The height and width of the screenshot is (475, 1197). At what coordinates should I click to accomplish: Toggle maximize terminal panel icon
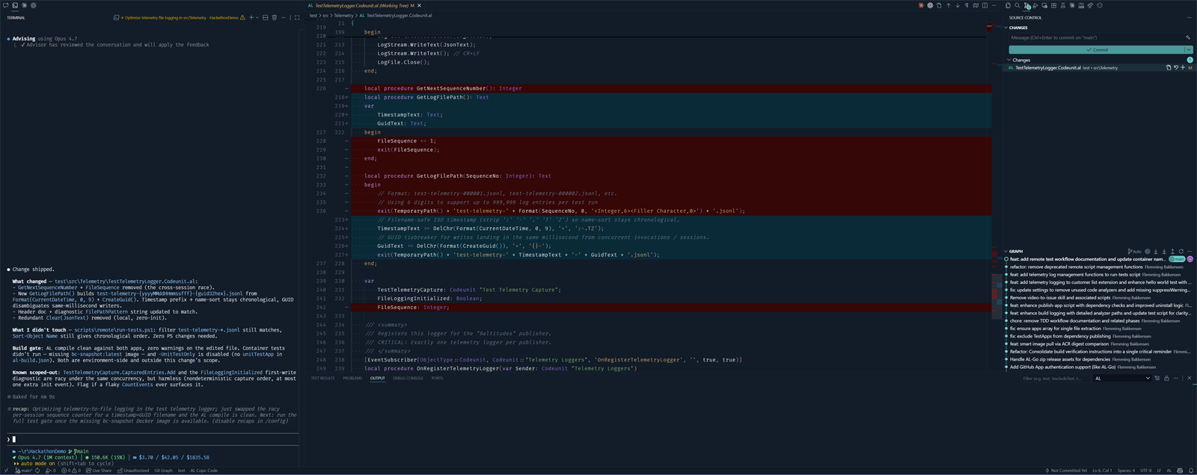tap(297, 17)
